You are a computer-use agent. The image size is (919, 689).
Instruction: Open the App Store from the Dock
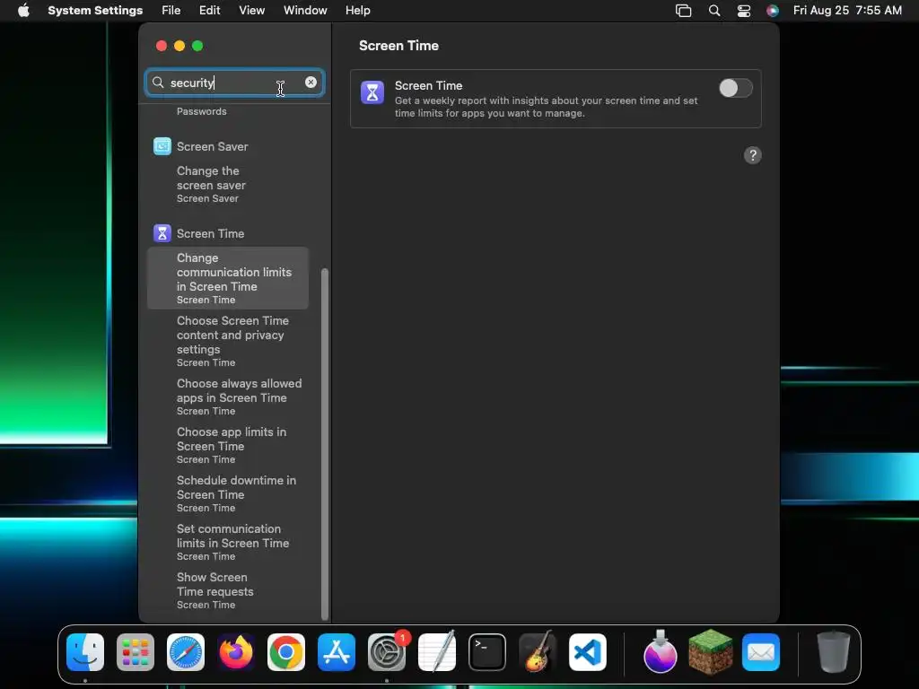pyautogui.click(x=337, y=652)
